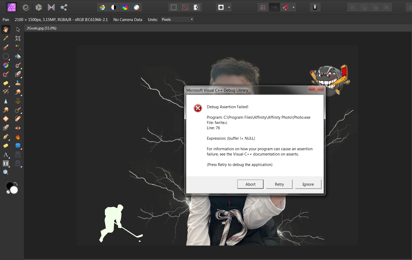Toggle Quick Mask mode
Image resolution: width=412 pixels, height=260 pixels.
[221, 7]
